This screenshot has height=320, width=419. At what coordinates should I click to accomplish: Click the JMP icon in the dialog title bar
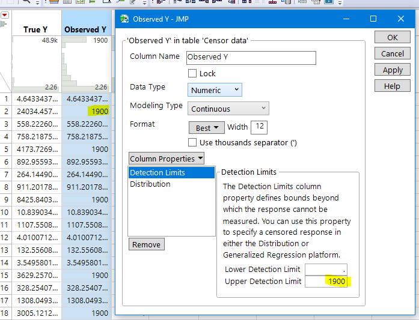pos(124,19)
